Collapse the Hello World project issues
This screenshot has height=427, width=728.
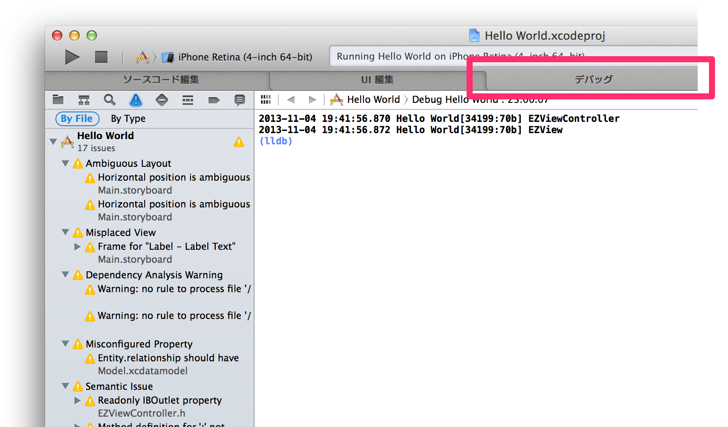coord(53,142)
